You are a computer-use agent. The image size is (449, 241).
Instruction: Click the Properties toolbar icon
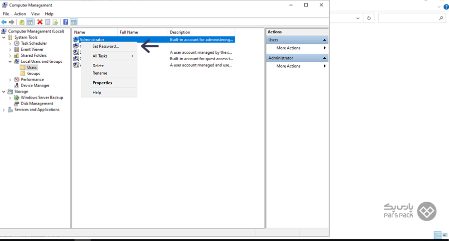[x=47, y=22]
